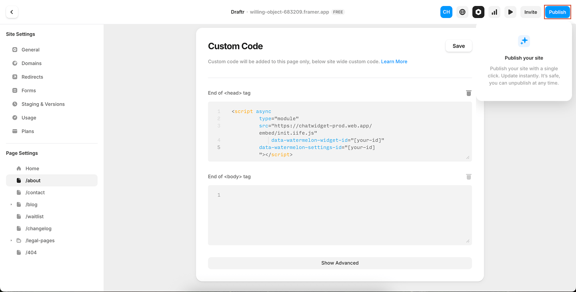Select the /about page
The width and height of the screenshot is (576, 292).
pos(52,180)
